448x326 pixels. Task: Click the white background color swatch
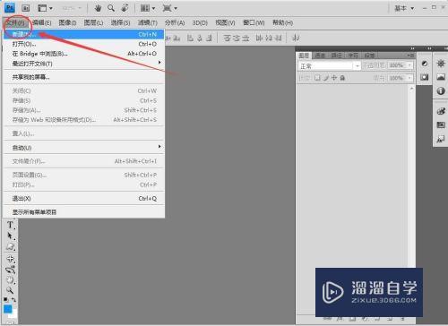coord(13,314)
